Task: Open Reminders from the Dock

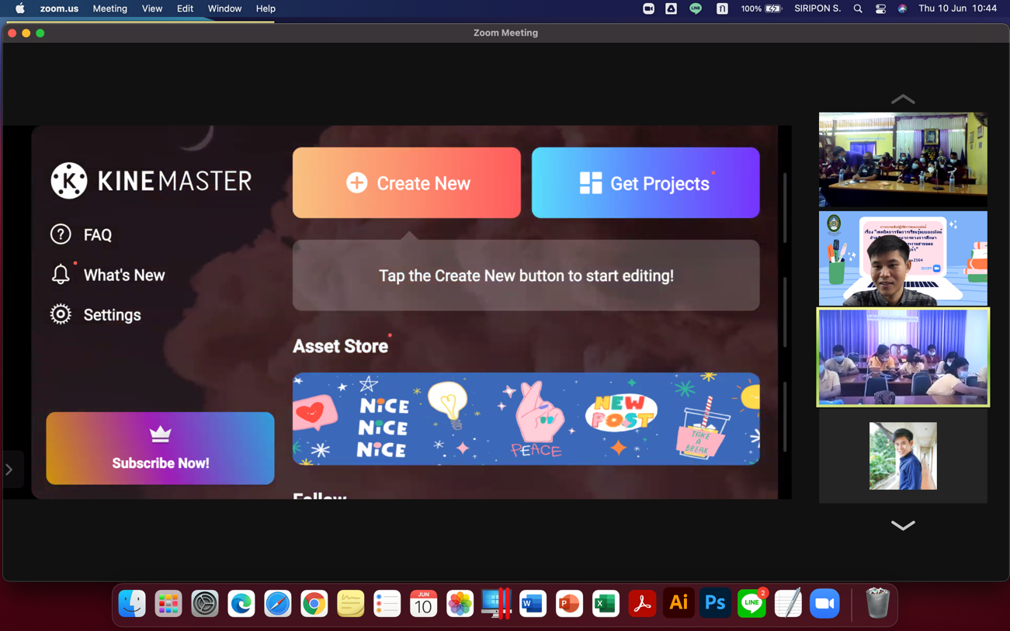Action: coord(387,604)
